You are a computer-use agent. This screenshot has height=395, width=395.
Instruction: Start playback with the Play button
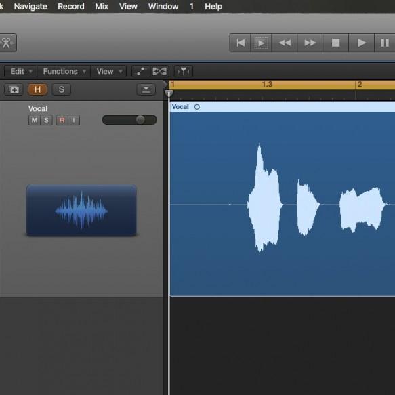[361, 43]
